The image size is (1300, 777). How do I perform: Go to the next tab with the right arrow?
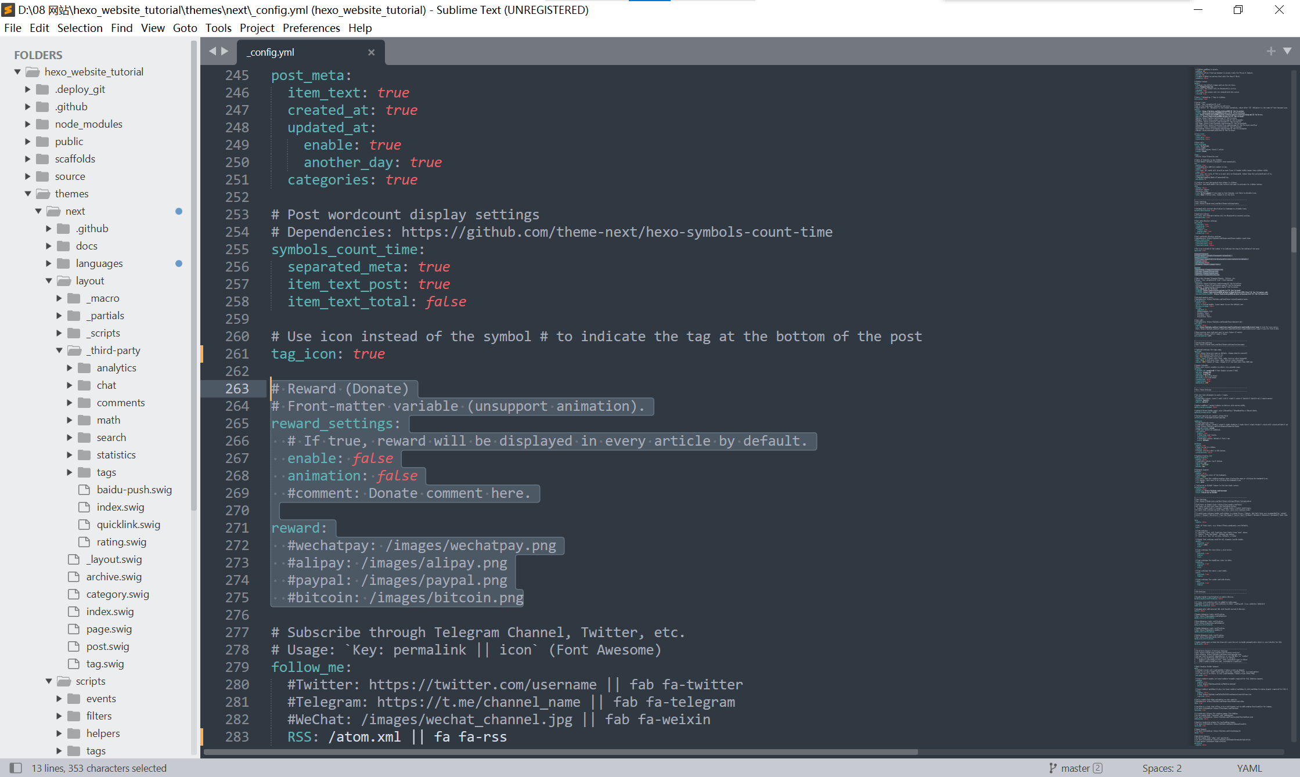click(x=225, y=51)
